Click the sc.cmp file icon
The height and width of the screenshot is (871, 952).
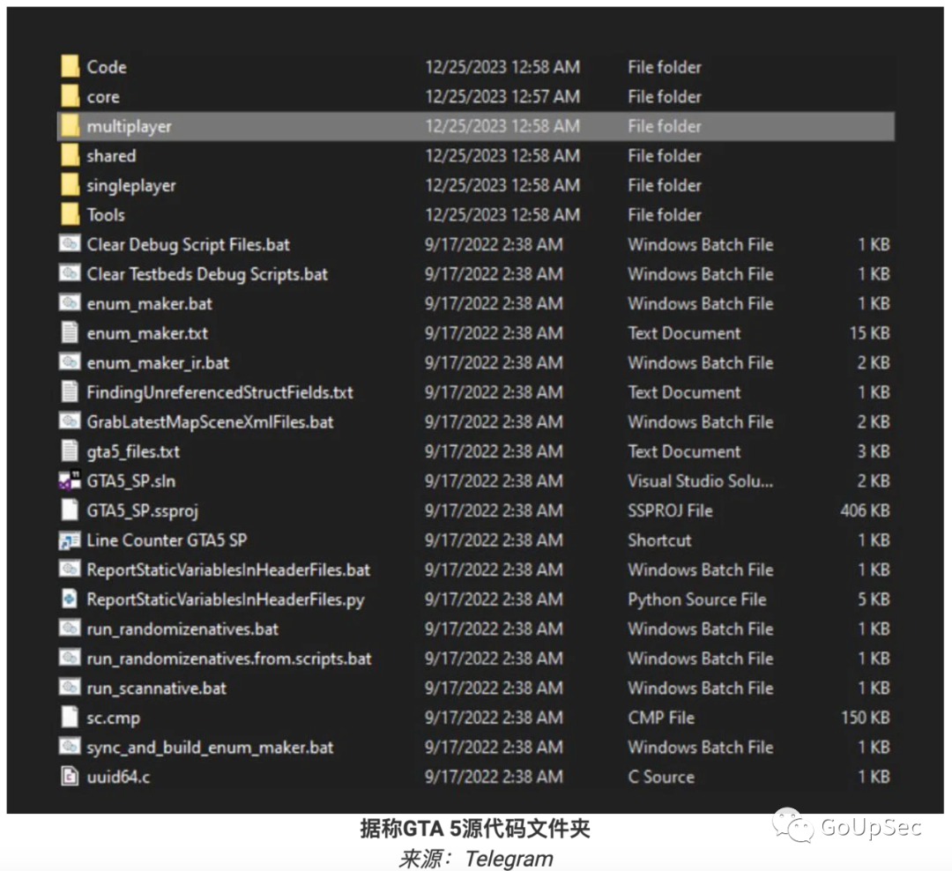[70, 718]
